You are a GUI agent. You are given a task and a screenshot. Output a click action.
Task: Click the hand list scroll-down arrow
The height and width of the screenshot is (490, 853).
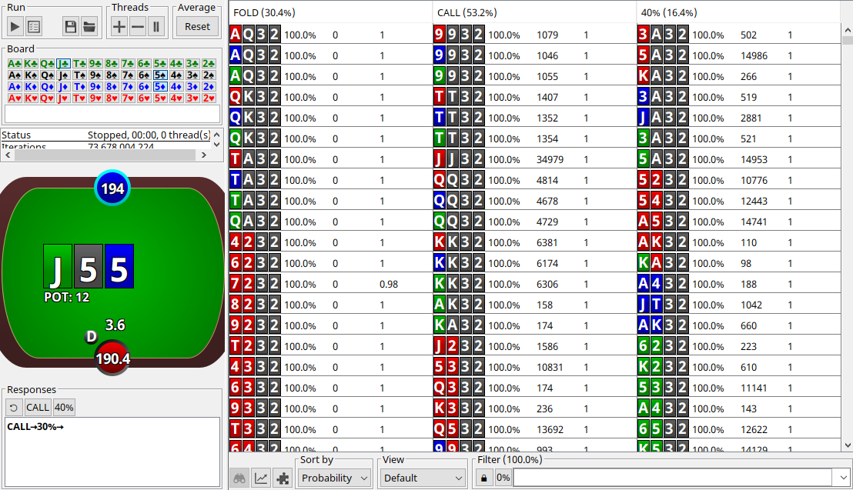click(x=847, y=445)
